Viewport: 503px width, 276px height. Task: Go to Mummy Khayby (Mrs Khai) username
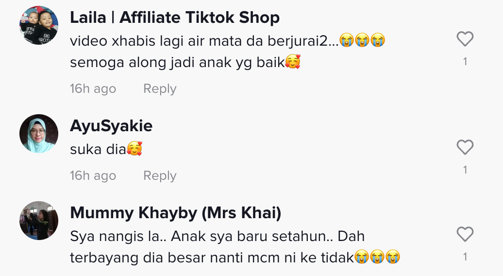(x=175, y=213)
